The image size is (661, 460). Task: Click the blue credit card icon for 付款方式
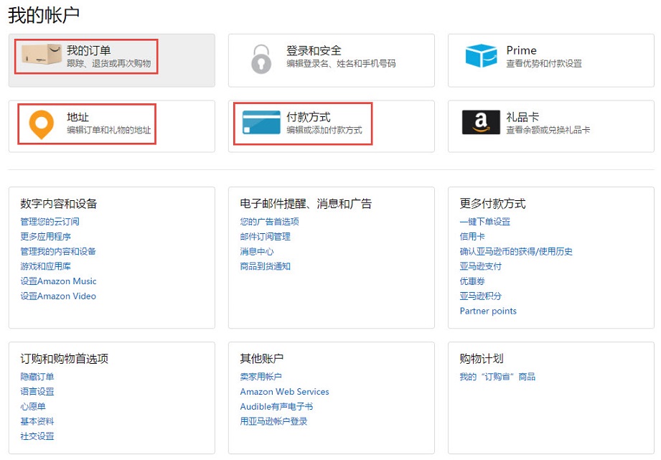pyautogui.click(x=261, y=122)
